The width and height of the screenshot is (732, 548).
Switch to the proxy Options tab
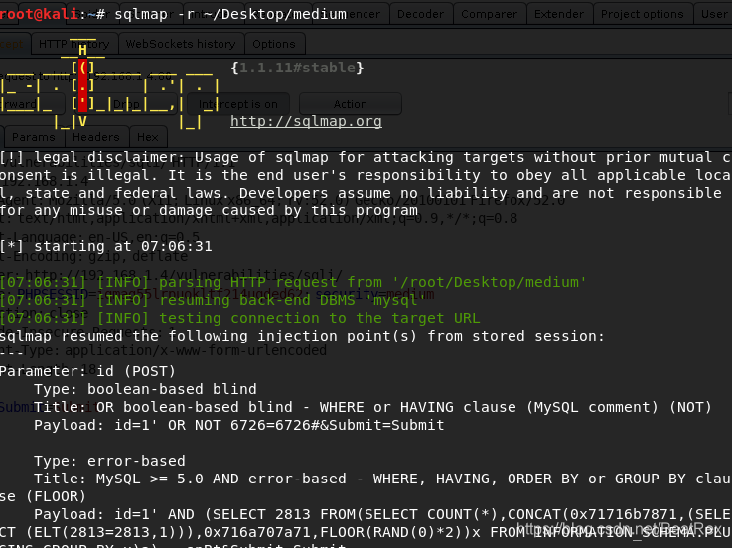click(x=274, y=44)
